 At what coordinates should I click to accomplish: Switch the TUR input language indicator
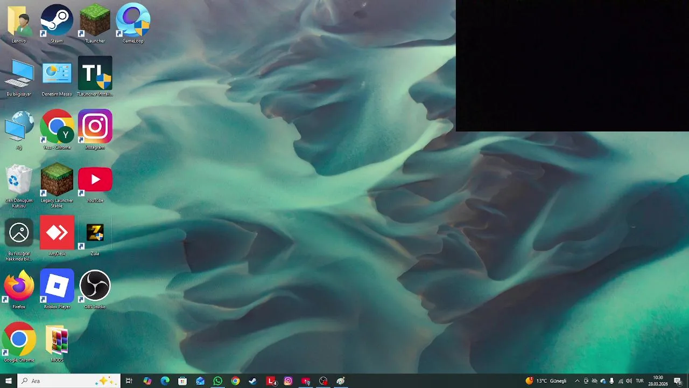[639, 381]
